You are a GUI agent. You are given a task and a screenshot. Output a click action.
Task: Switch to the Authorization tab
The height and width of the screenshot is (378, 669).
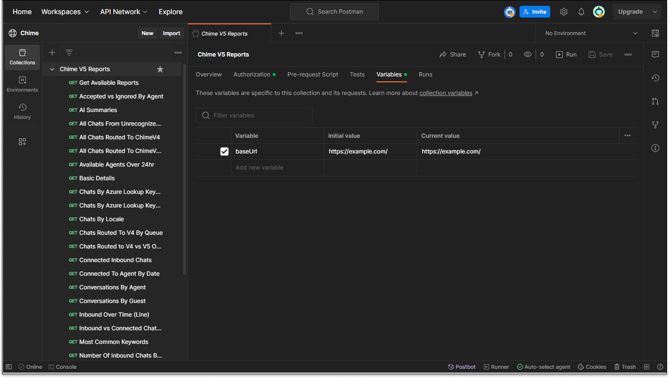click(x=252, y=75)
